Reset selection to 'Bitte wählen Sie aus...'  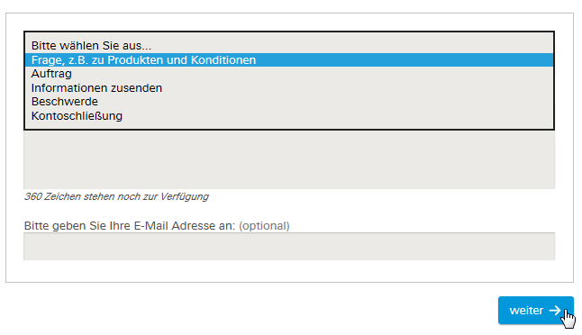pyautogui.click(x=289, y=46)
